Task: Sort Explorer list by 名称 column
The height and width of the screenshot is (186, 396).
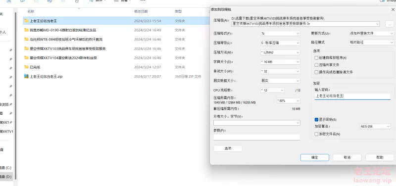Action: 31,11
